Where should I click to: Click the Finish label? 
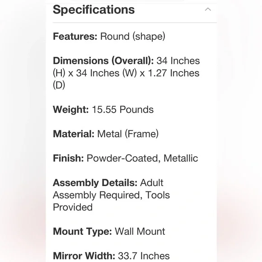coord(68,158)
